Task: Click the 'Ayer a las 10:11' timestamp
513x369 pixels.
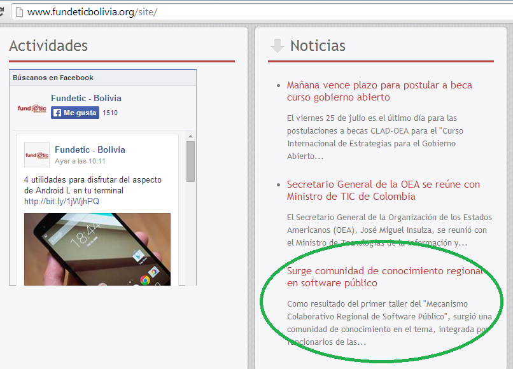Action: click(x=80, y=161)
